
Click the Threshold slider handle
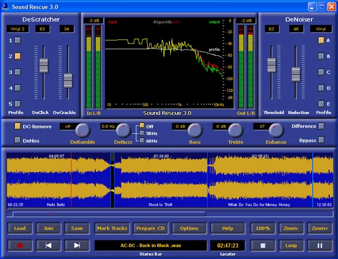pyautogui.click(x=272, y=65)
